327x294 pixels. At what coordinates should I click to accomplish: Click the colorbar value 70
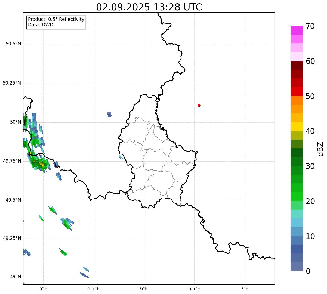tap(310, 26)
